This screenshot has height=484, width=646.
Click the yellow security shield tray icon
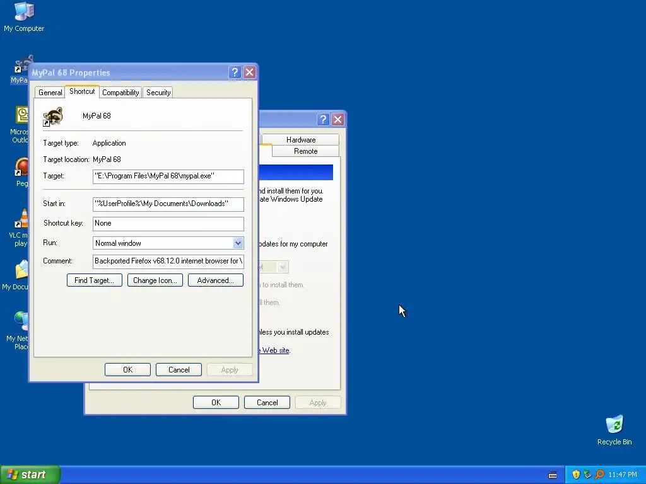tap(576, 475)
